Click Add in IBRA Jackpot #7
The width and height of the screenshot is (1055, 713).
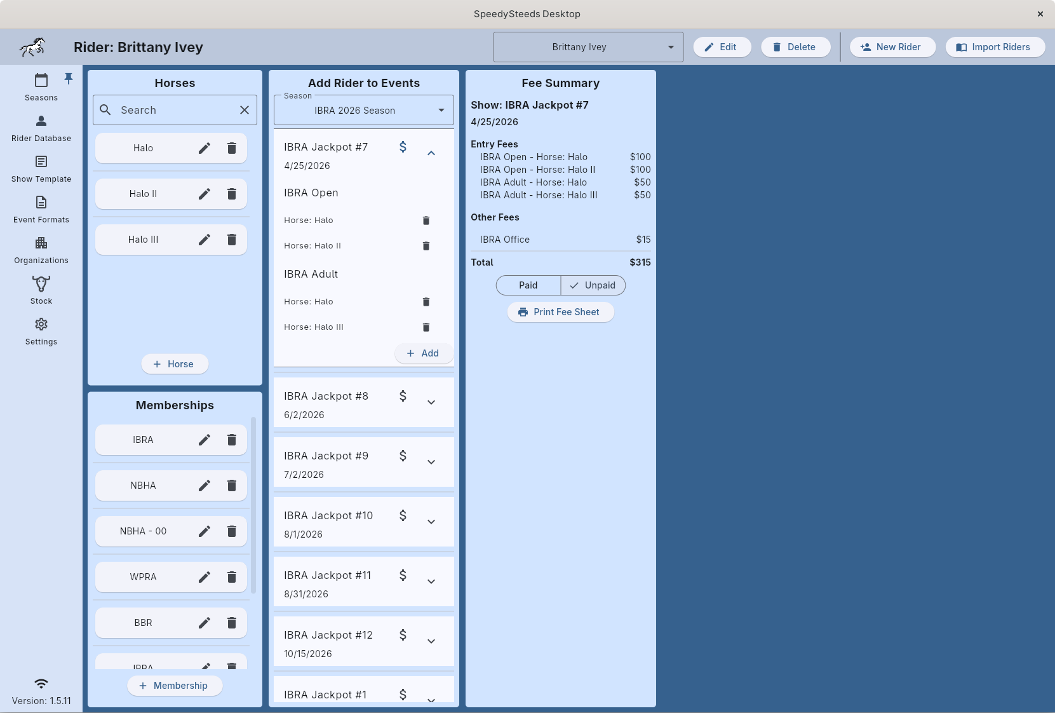(x=424, y=353)
